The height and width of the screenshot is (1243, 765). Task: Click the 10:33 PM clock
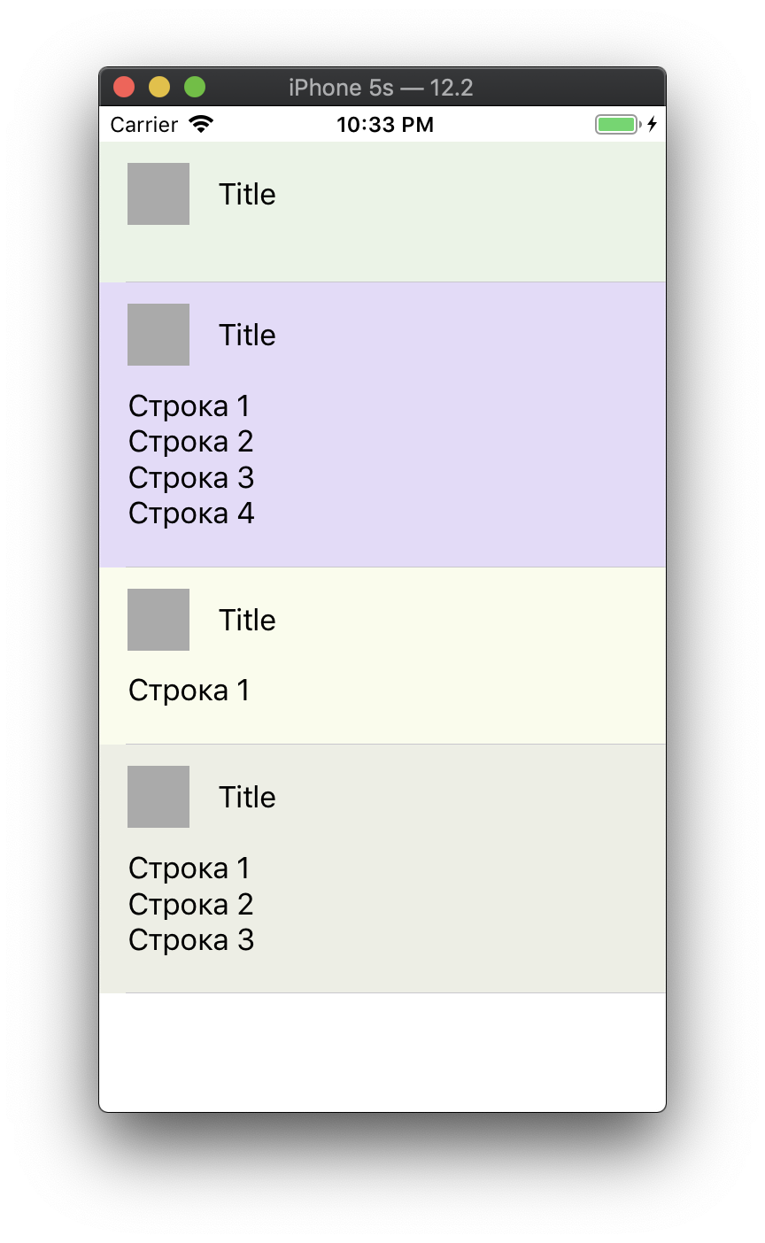point(385,124)
